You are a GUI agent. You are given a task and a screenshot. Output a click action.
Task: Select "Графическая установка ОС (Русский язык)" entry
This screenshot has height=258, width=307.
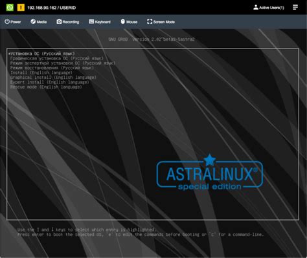tap(57, 58)
